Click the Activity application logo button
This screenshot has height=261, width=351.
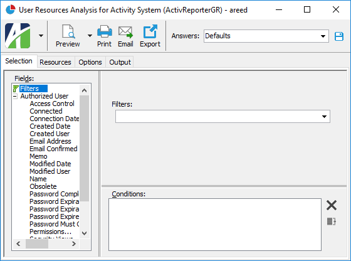(x=18, y=36)
